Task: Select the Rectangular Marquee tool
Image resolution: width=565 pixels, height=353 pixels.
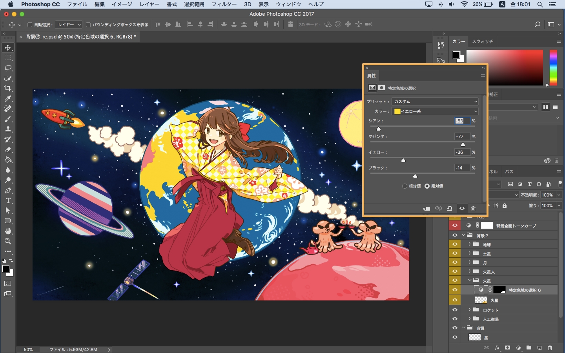Action: [x=8, y=58]
